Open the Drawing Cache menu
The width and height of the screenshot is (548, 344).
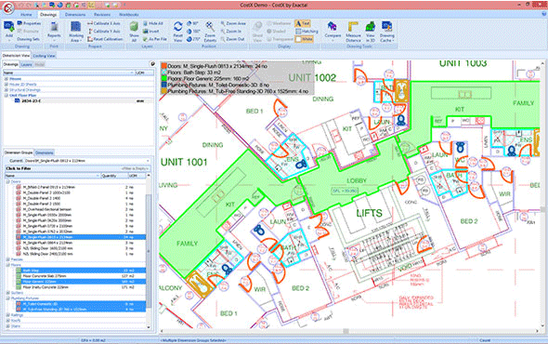[387, 32]
